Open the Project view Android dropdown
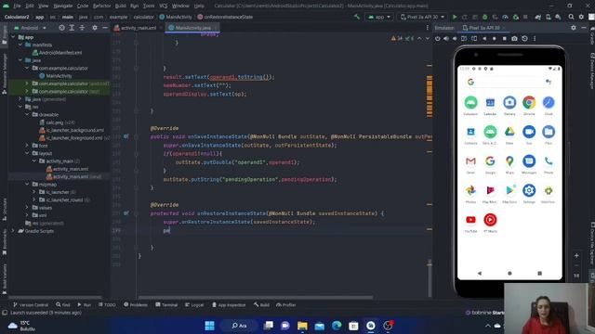This screenshot has height=334, width=595. pos(31,28)
